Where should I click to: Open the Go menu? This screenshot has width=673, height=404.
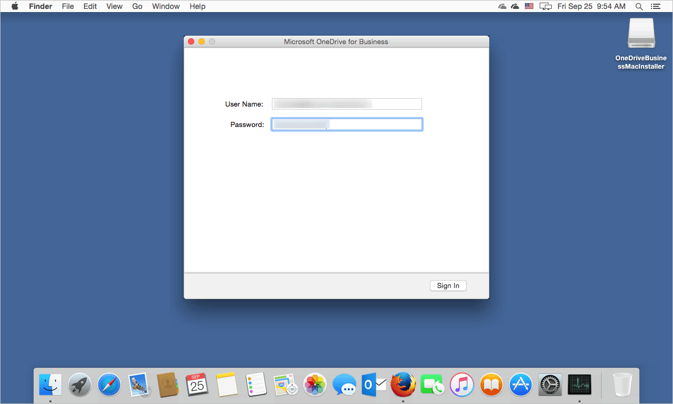point(138,6)
